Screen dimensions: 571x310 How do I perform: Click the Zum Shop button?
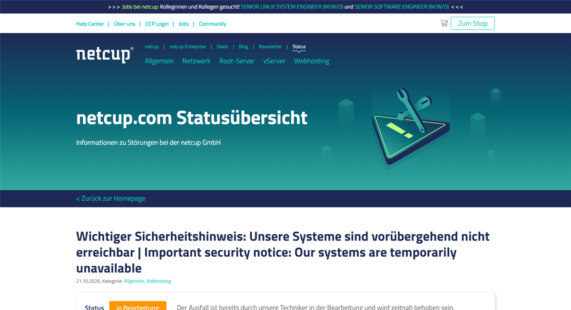pos(473,23)
